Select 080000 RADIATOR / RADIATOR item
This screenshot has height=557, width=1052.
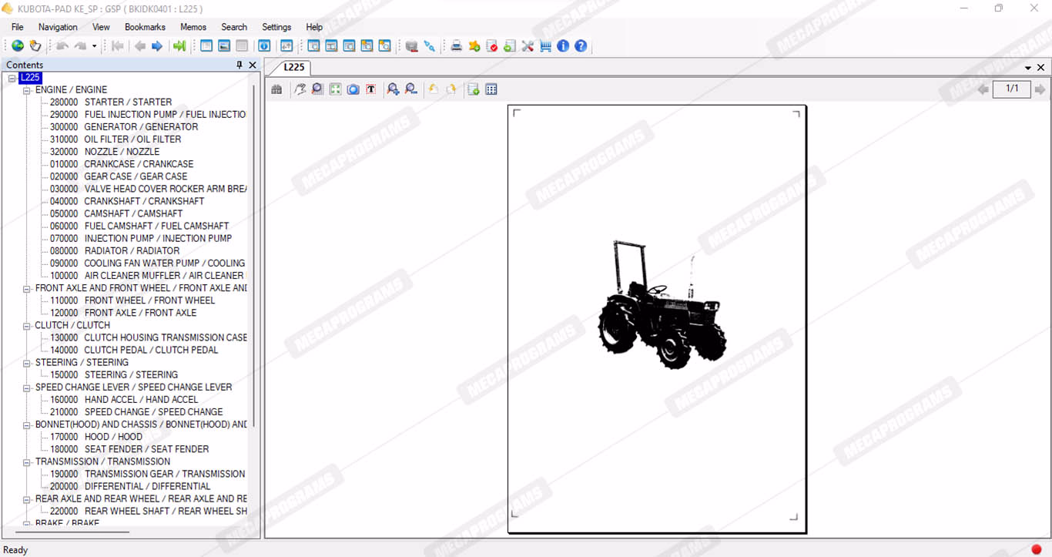(x=131, y=250)
